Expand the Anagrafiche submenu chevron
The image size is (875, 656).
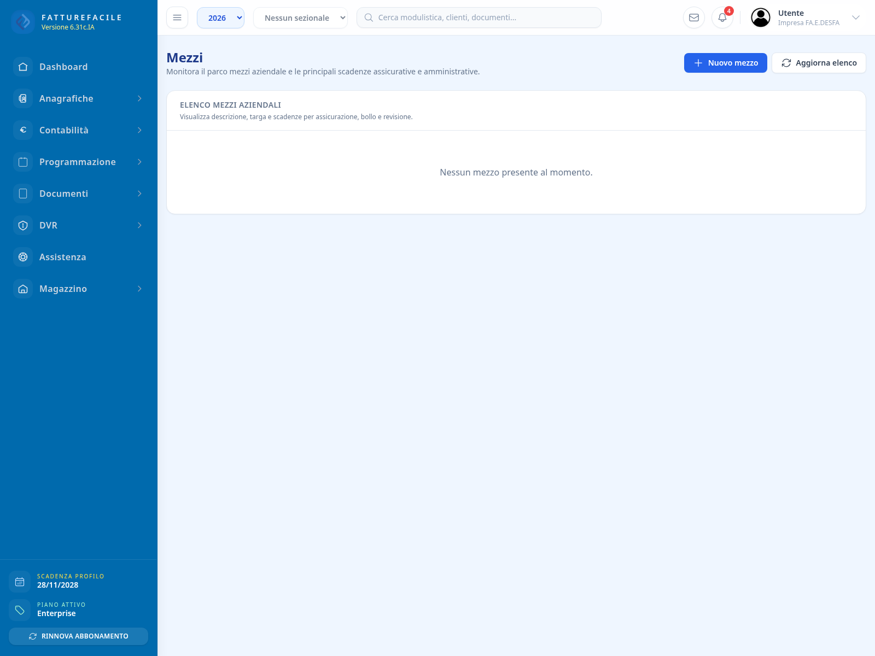click(x=139, y=98)
